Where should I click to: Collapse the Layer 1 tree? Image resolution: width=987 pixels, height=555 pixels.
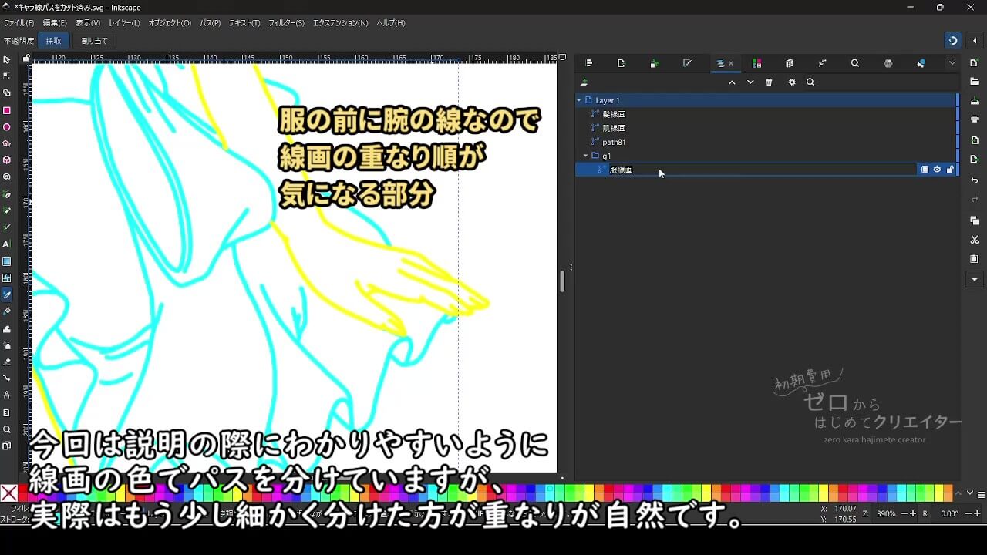pyautogui.click(x=579, y=100)
